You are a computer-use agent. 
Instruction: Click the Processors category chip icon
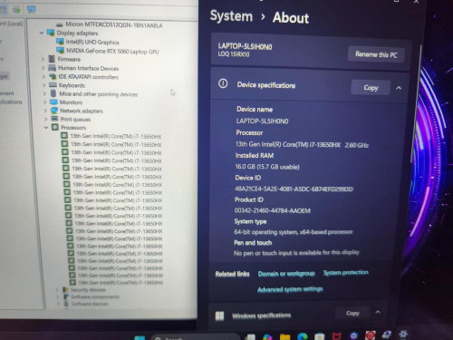tap(55, 127)
